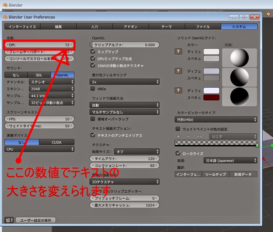273x232 pixels.
Task: Open the 2Dテクスチャ image draw dropdown
Action: coord(124,182)
